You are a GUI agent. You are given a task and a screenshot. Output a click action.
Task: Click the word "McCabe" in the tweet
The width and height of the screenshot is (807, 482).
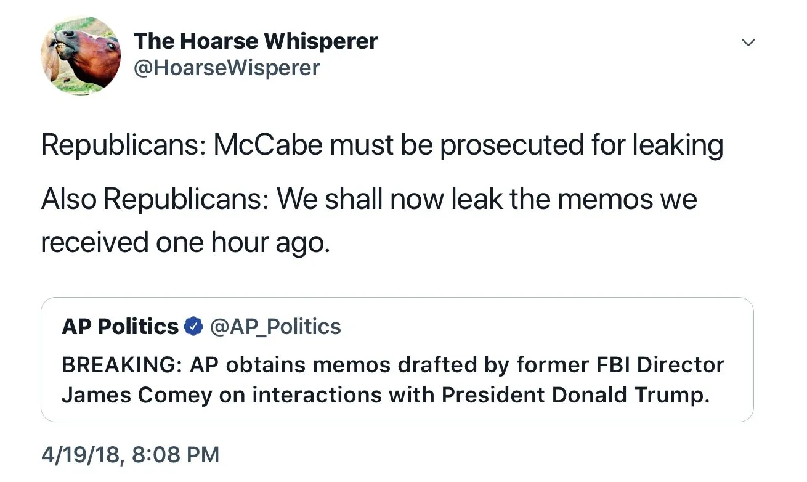point(268,145)
